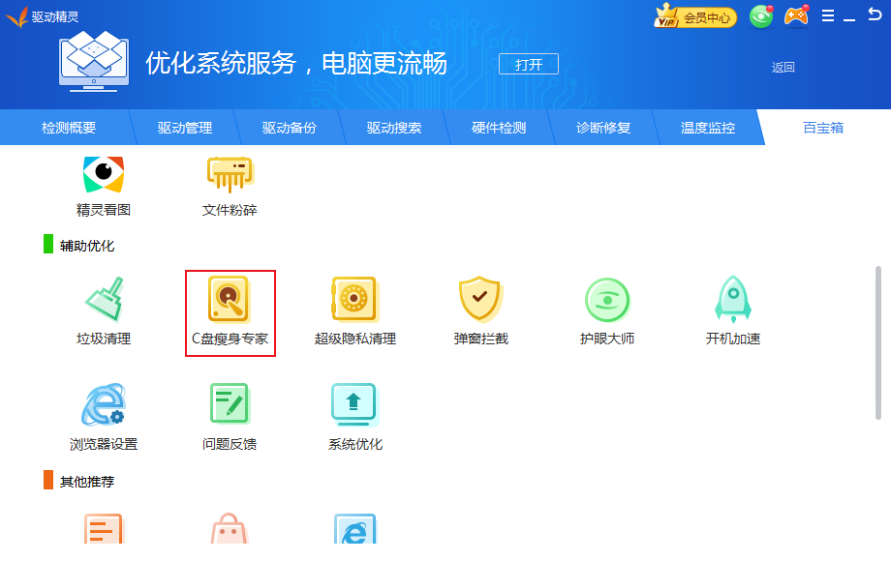Image resolution: width=891 pixels, height=561 pixels.
Task: Click the 打开 button in banner
Action: (529, 65)
